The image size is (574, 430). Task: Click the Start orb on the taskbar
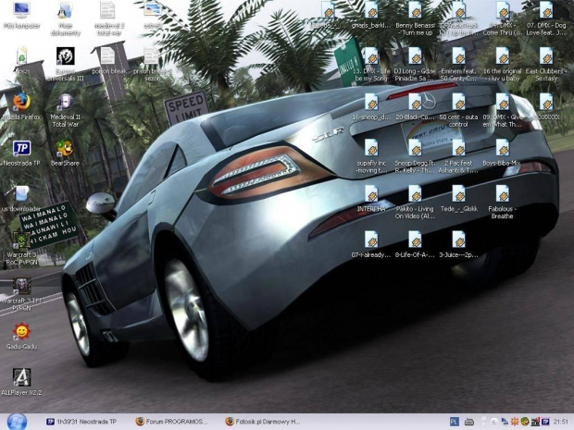click(17, 421)
